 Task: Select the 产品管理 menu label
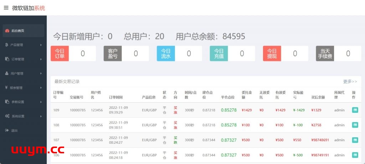[x=17, y=45]
